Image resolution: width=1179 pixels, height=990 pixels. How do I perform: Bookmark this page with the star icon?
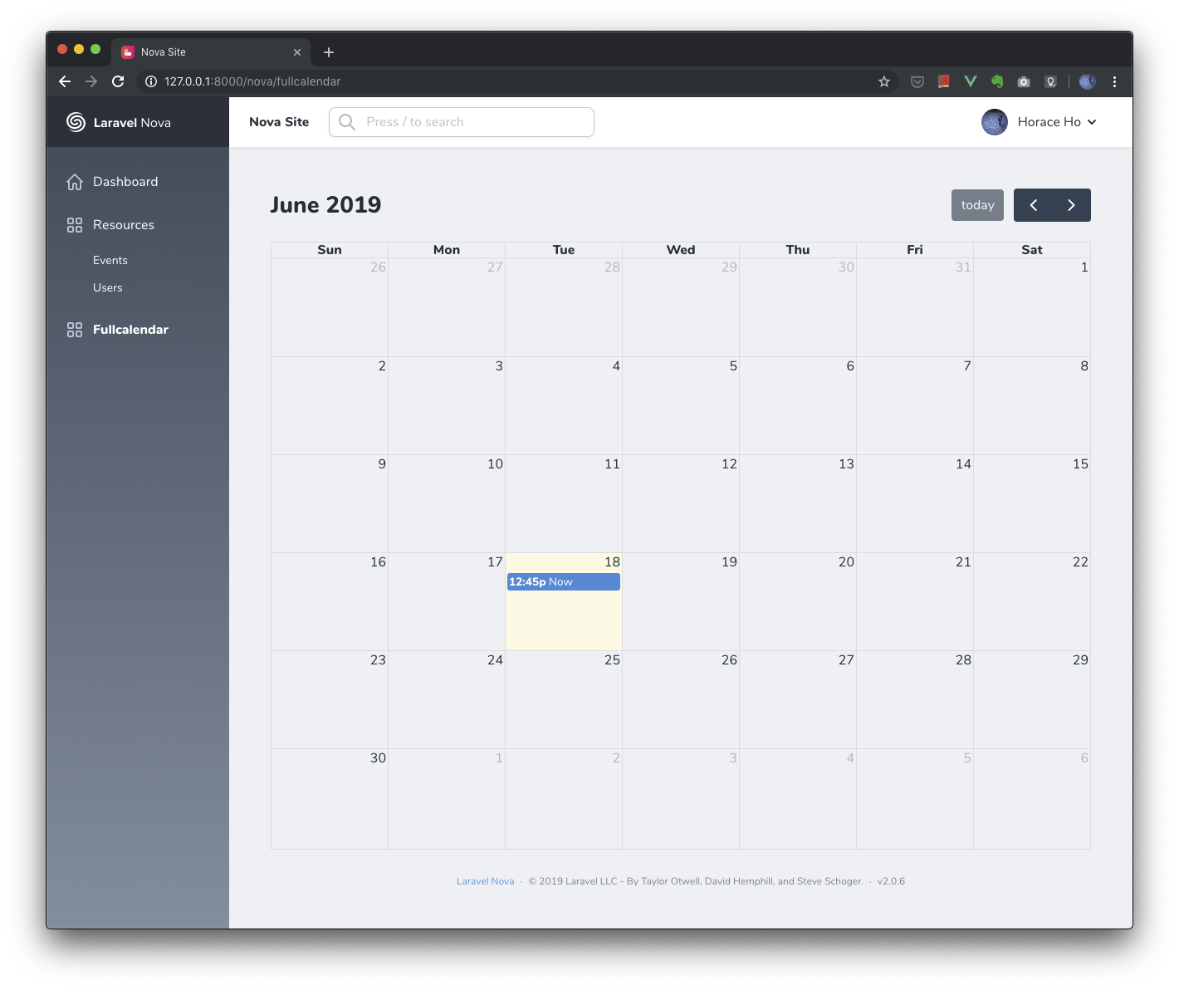[x=884, y=81]
